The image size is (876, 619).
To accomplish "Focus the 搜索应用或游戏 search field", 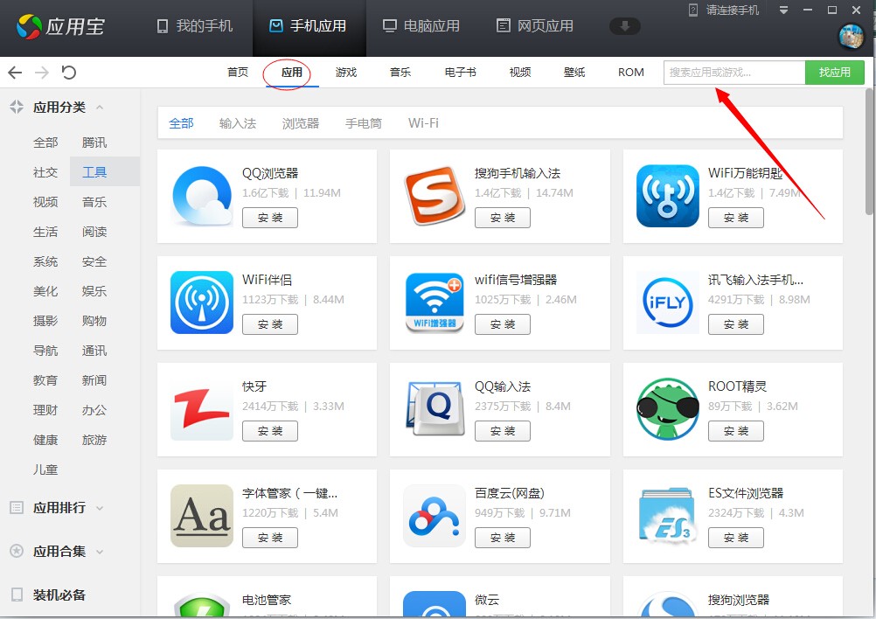I will click(734, 73).
